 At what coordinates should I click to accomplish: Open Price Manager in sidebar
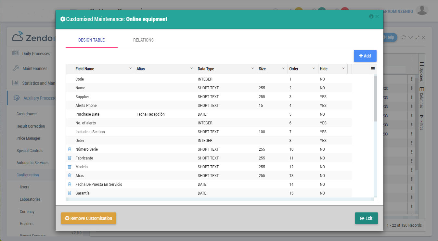point(28,138)
